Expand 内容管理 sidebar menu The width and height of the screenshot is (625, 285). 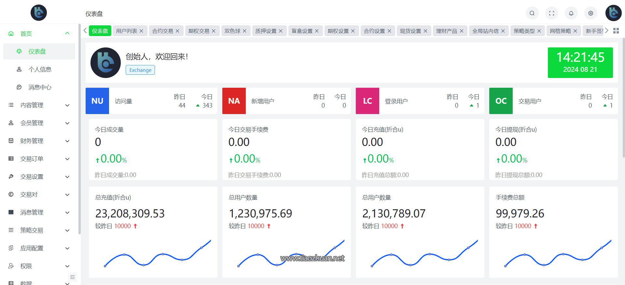39,105
